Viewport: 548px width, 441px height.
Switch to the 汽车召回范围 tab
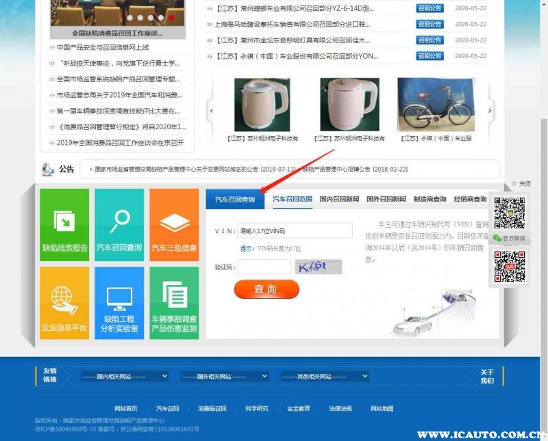pyautogui.click(x=292, y=199)
